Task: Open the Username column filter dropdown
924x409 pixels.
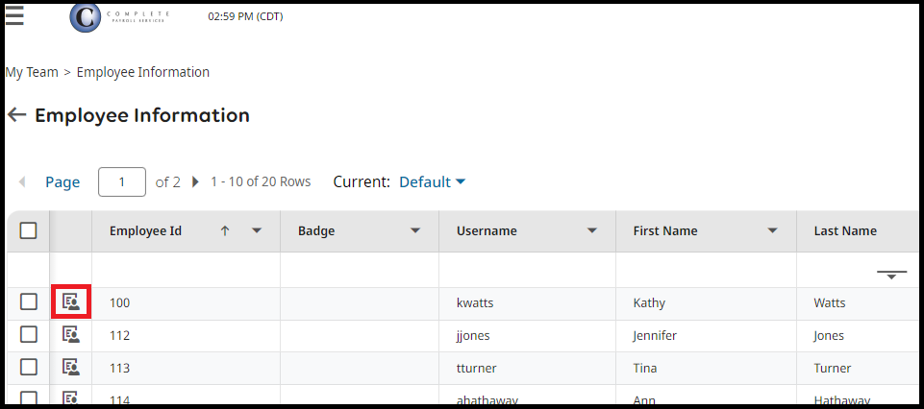Action: click(592, 230)
